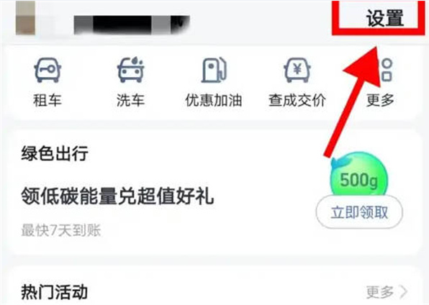Viewport: 429px width, 305px height.
Task: Tap the 更多 grid icon
Action: tap(386, 70)
